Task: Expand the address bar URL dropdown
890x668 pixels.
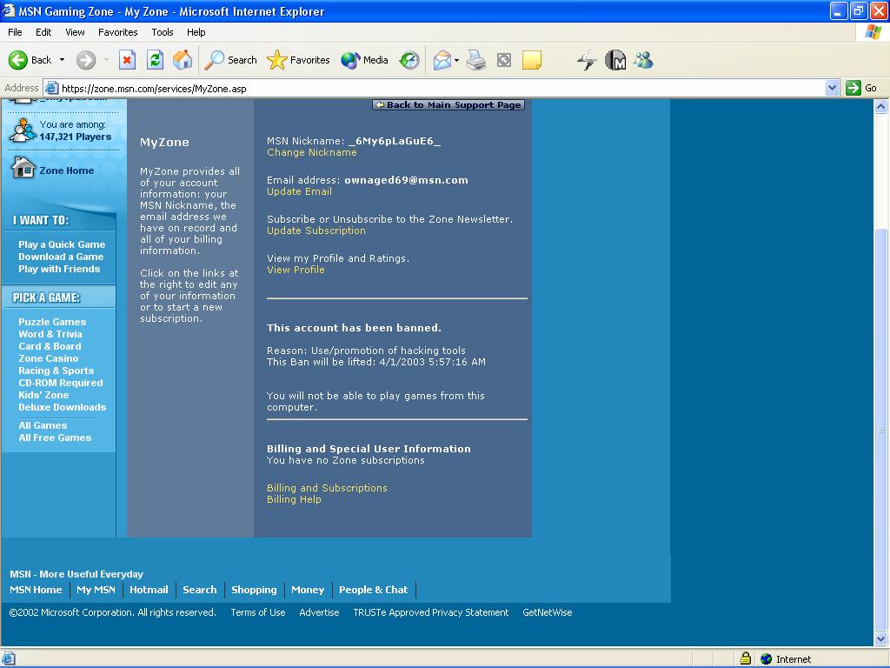Action: tap(832, 88)
